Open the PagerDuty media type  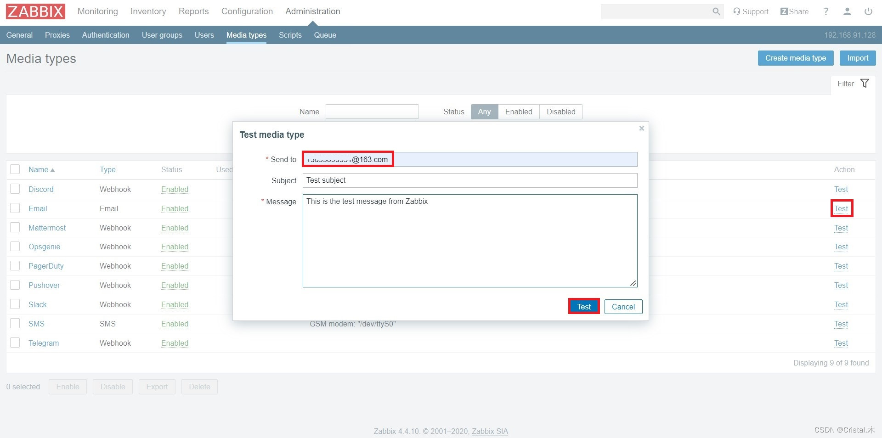click(46, 266)
